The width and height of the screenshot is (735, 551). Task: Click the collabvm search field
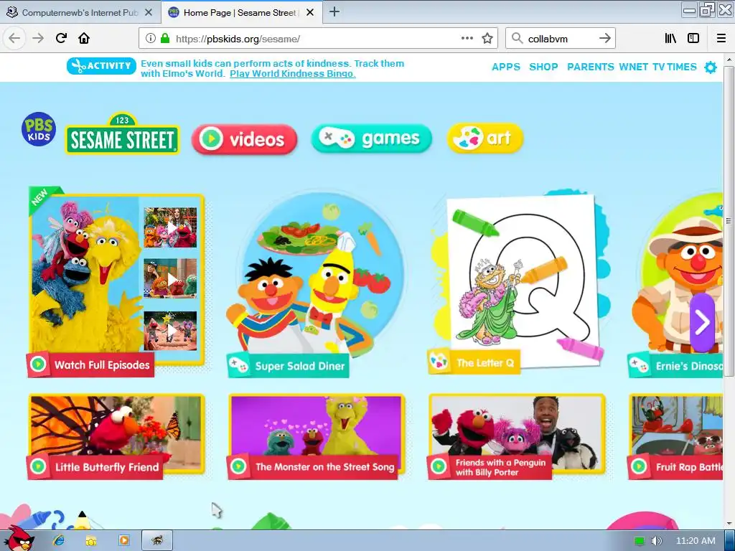(x=560, y=39)
